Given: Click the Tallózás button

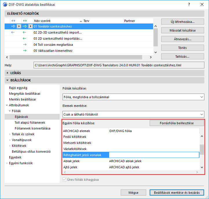Looking at the screenshot, I should [x=182, y=56].
